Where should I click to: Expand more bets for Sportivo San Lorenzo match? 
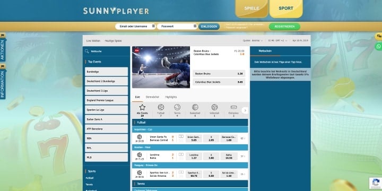coord(243,174)
